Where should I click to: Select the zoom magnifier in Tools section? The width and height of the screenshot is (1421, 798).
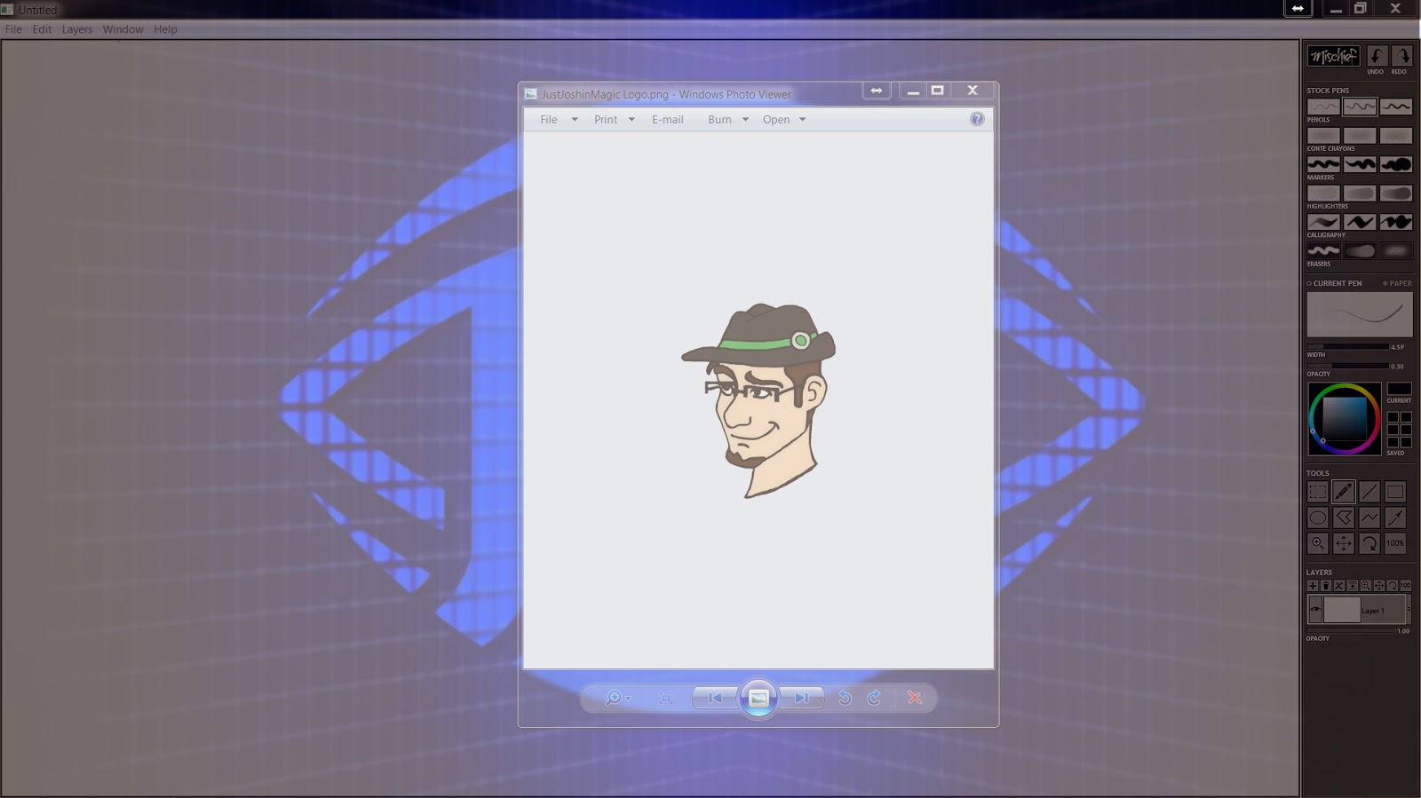[x=1318, y=543]
